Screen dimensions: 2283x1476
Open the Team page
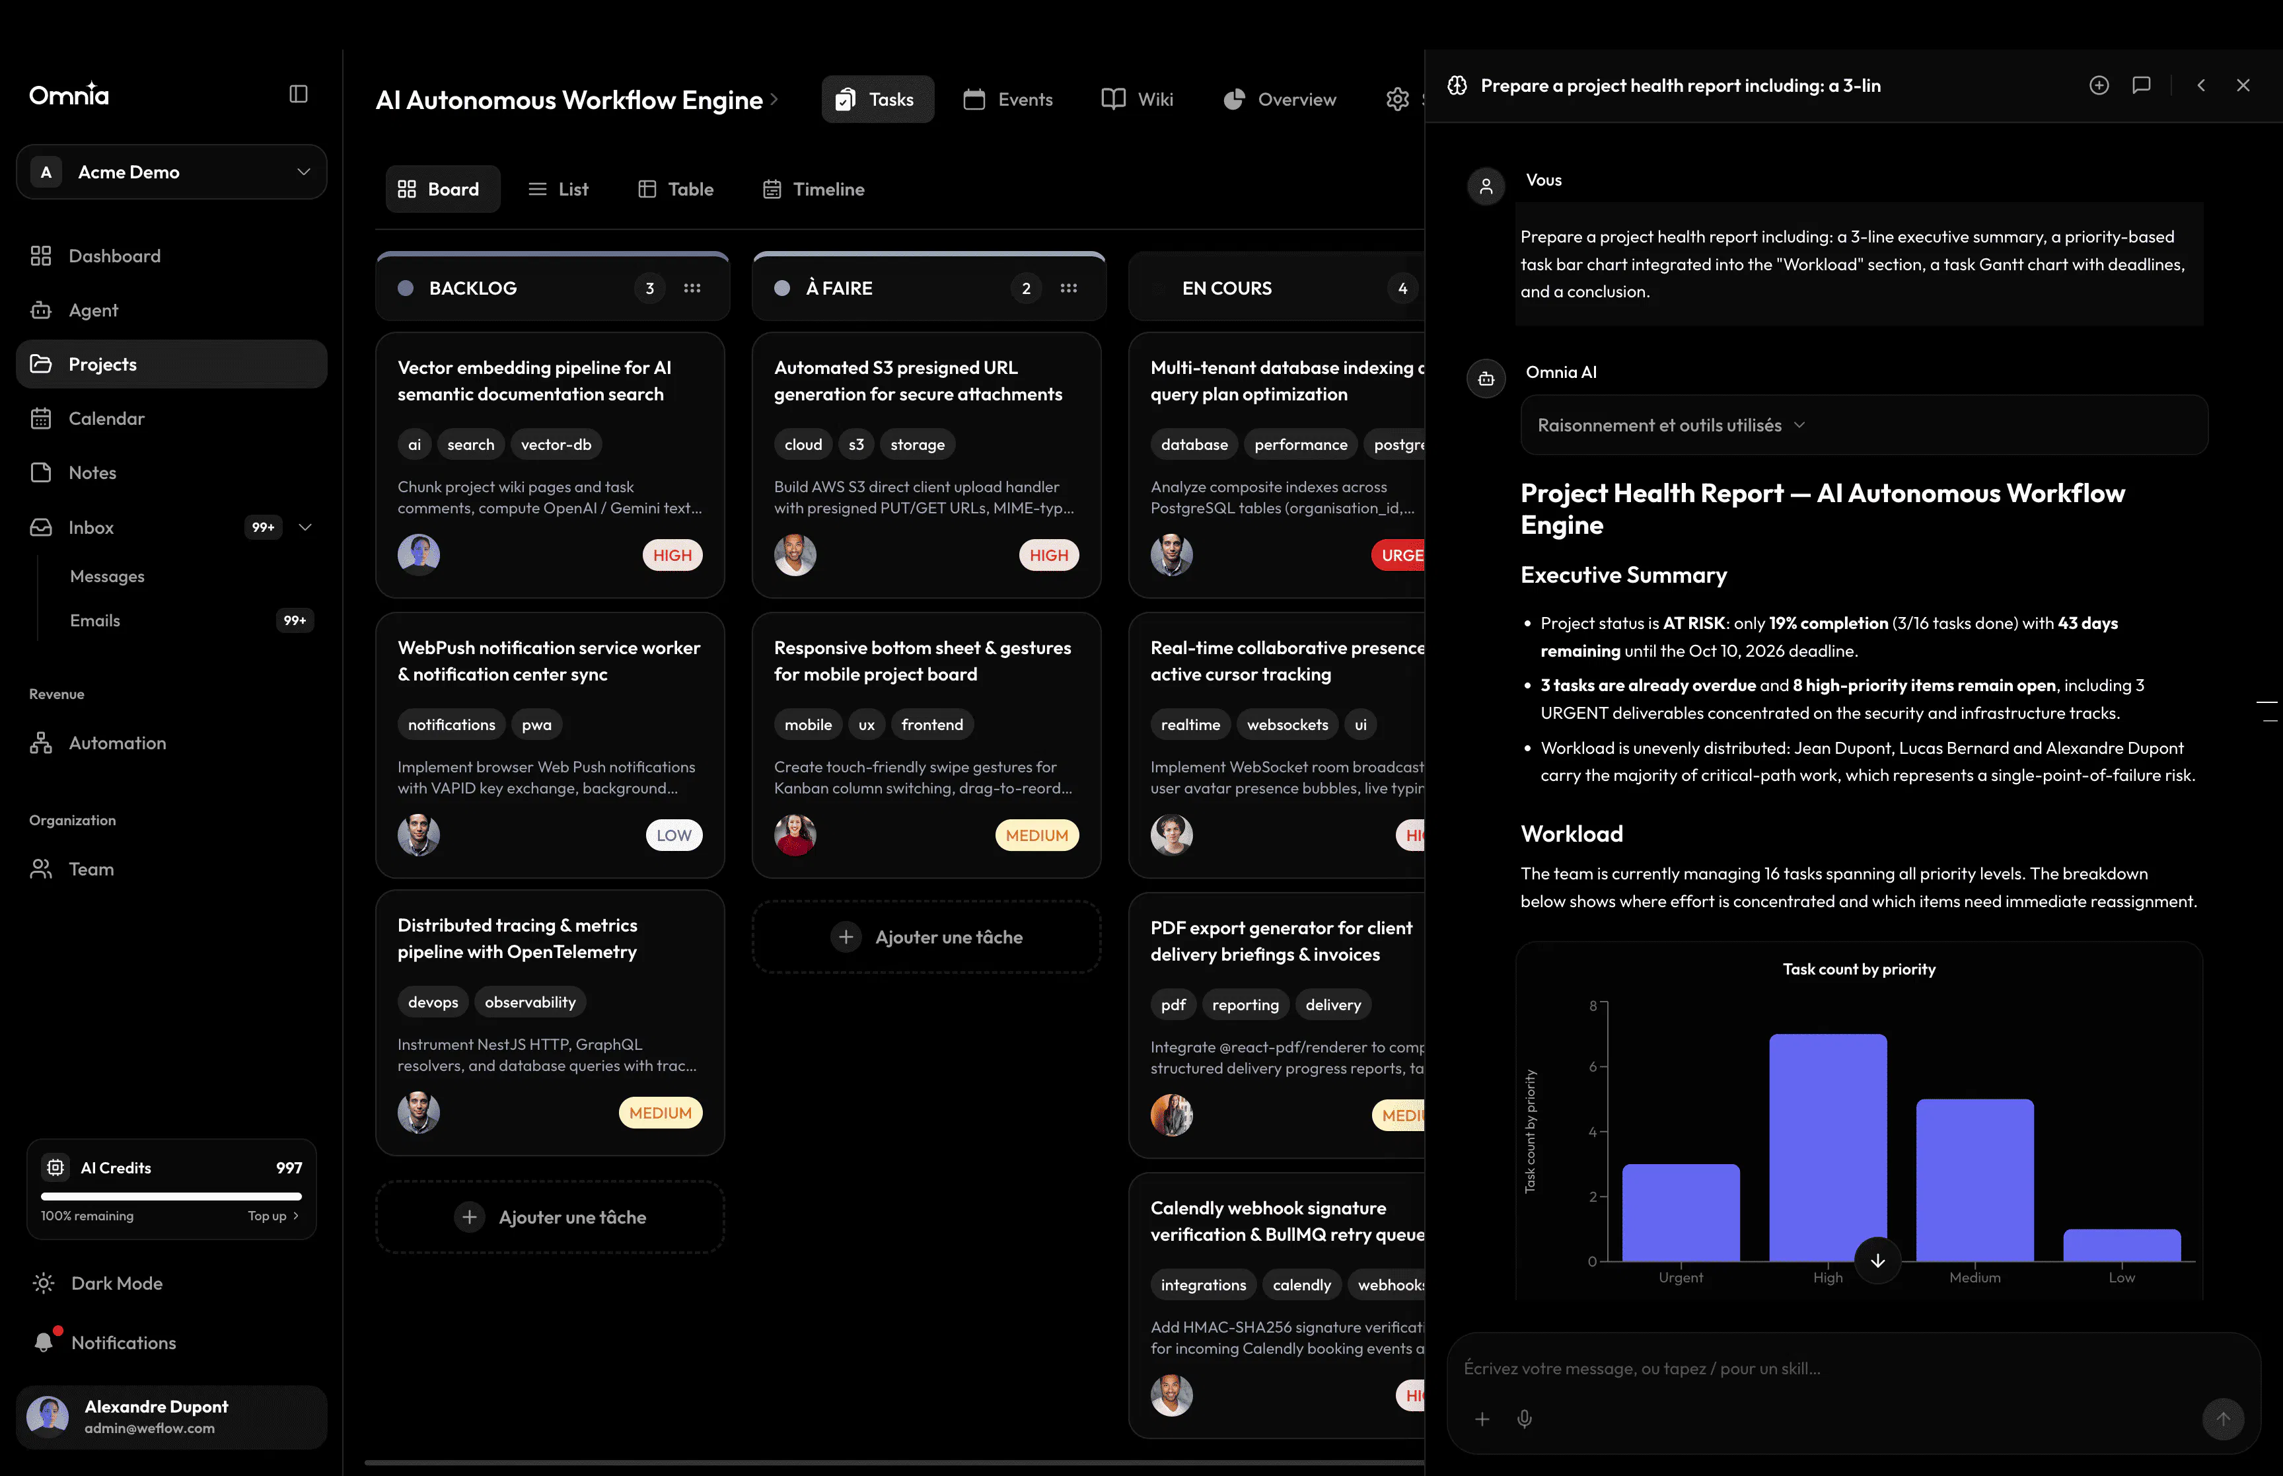[x=172, y=869]
